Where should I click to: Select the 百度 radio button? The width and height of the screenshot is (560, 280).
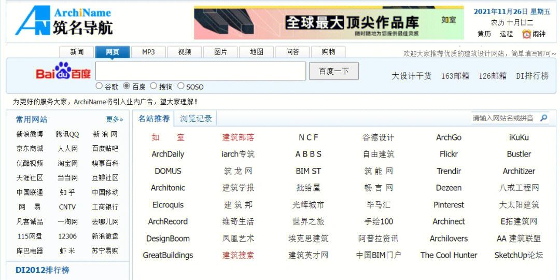127,86
